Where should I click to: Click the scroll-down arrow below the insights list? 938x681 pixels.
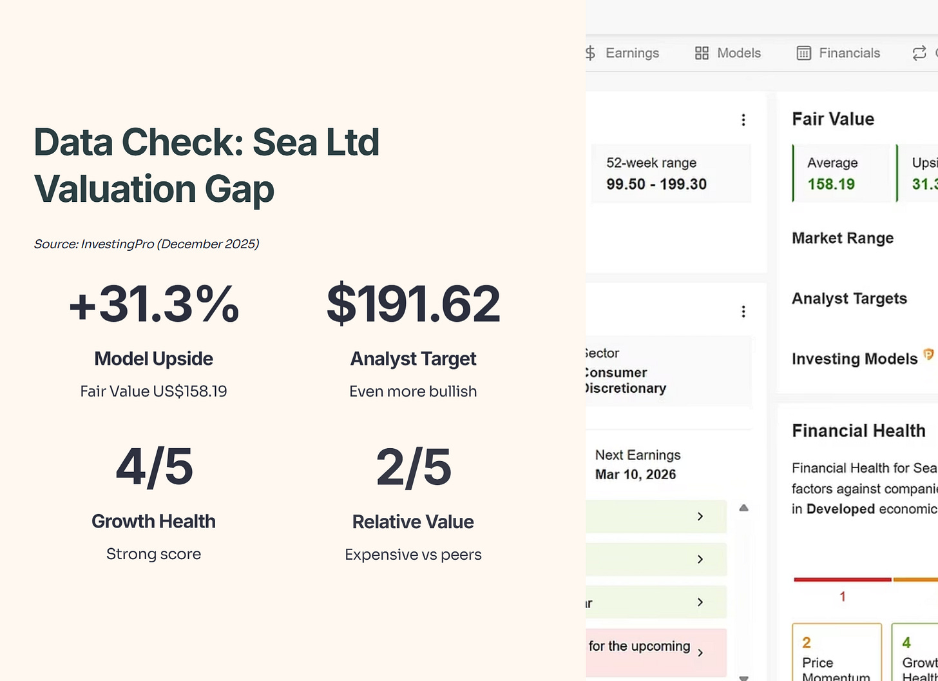(743, 678)
